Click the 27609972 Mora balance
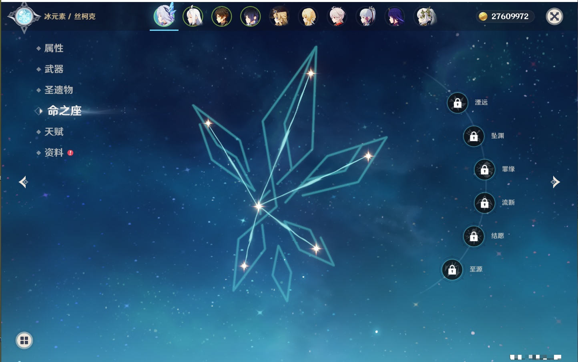 click(510, 16)
